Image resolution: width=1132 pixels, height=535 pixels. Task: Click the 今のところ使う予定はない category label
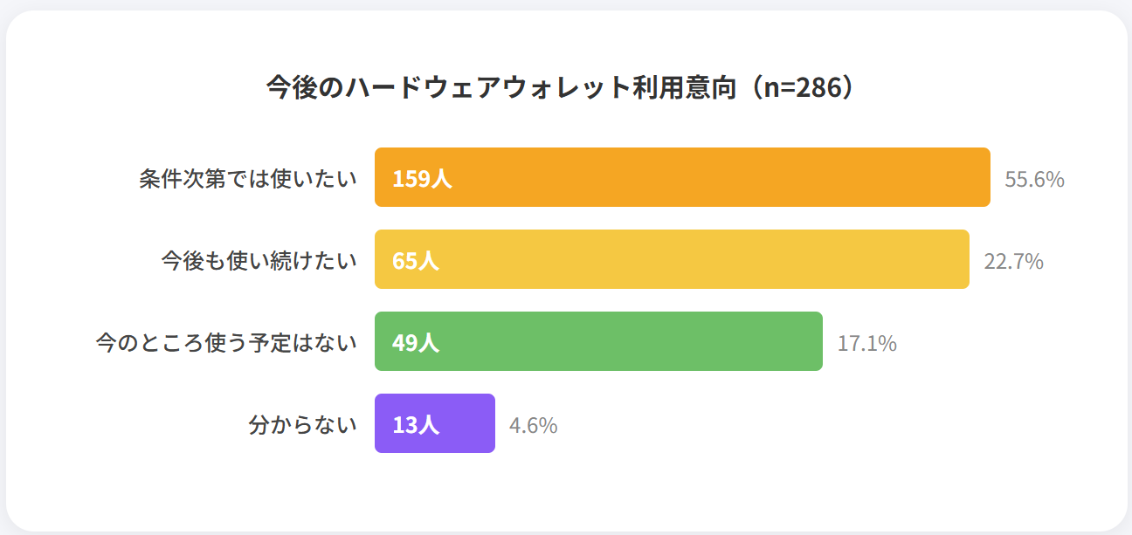[x=226, y=342]
